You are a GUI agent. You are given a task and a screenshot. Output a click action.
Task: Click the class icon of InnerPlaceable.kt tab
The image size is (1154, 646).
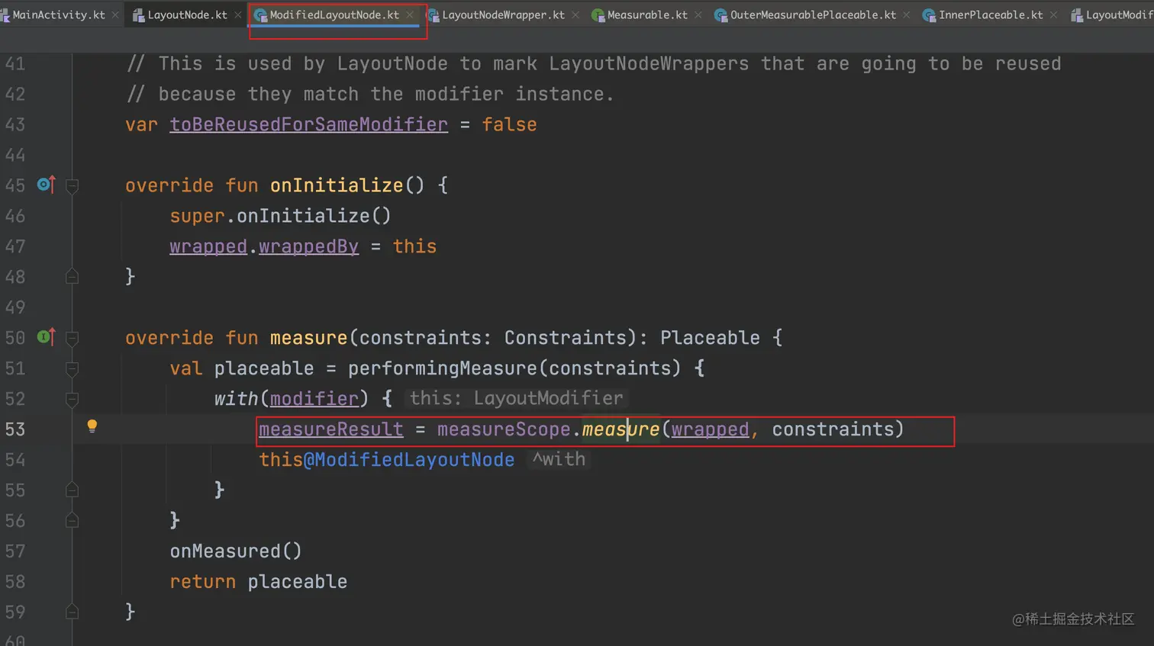tap(929, 14)
